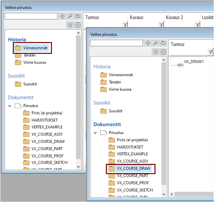Screen dimensions: 214x202
Task: Open the gear settings icon in the front dialog
Action: [x=163, y=52]
